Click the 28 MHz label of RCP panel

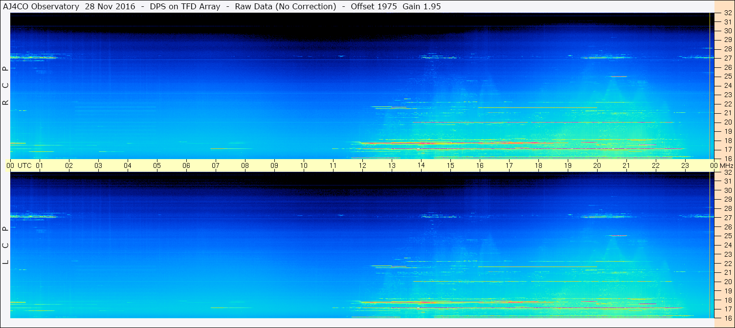(728, 49)
